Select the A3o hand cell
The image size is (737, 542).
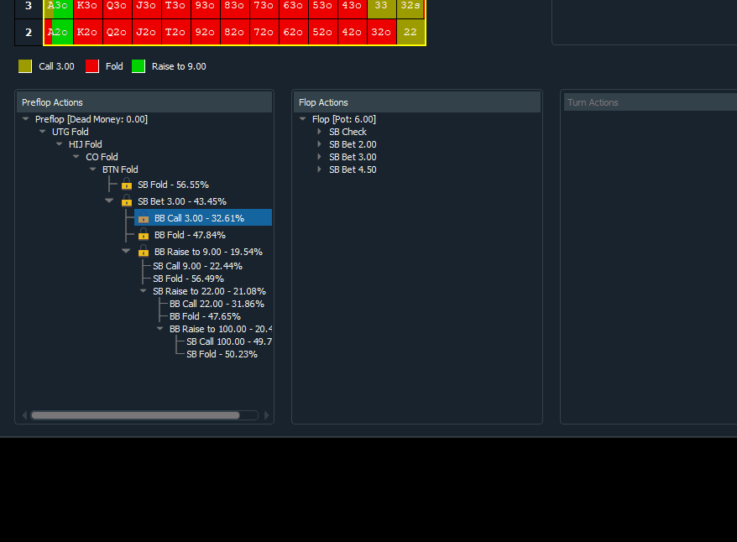58,9
